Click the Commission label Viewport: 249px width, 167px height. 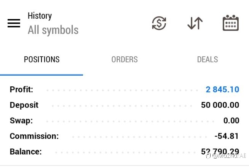(34, 136)
